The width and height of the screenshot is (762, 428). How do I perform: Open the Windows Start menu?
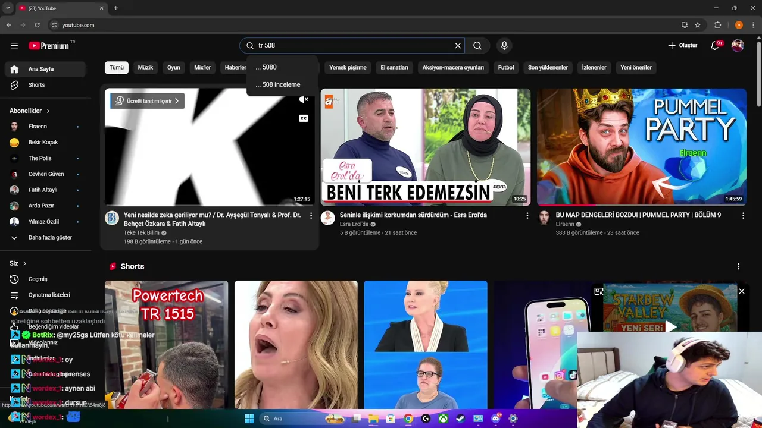pos(249,418)
